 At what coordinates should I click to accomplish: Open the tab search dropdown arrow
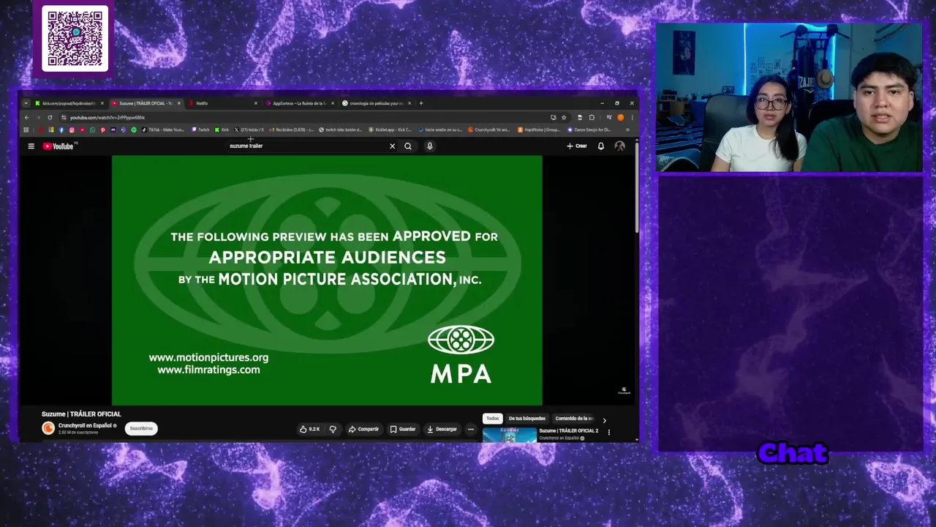tap(26, 103)
